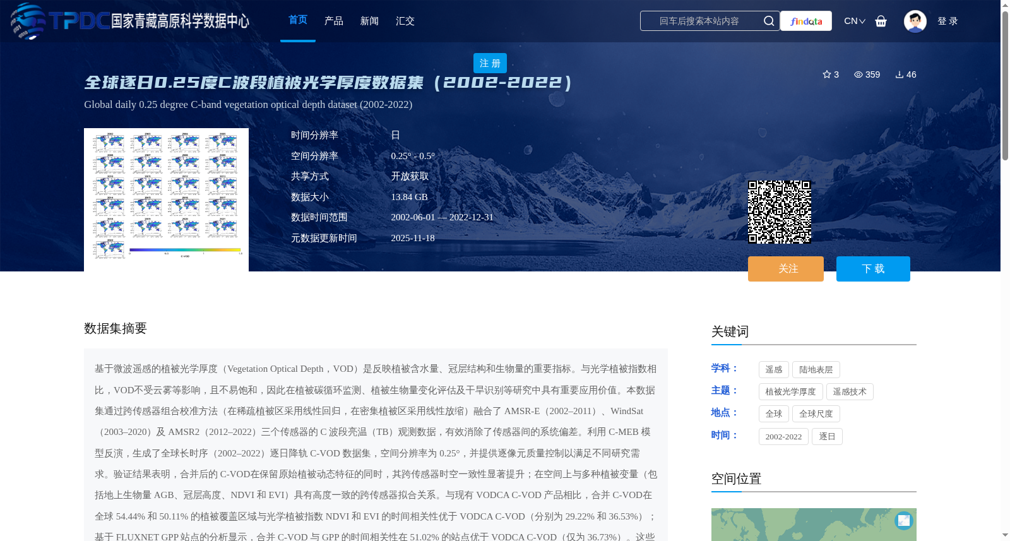Open the CN language dropdown
The width and height of the screenshot is (1010, 541).
pyautogui.click(x=855, y=21)
